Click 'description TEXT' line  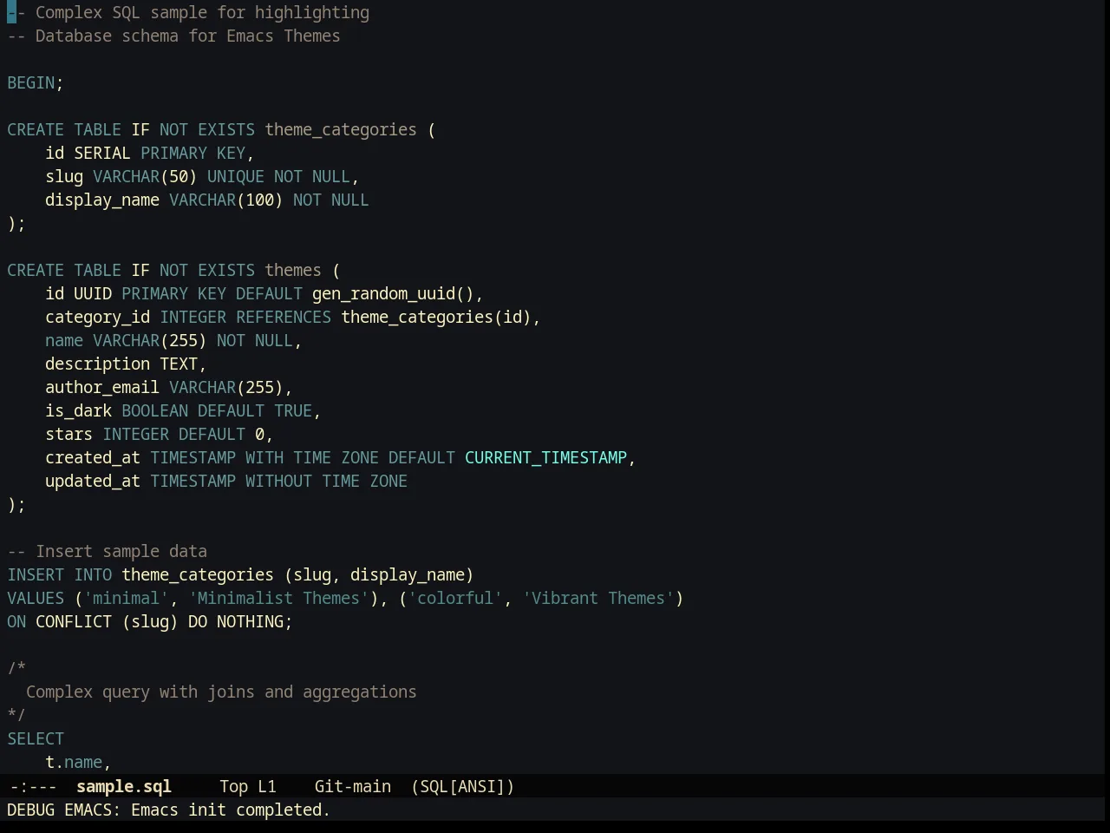coord(126,364)
